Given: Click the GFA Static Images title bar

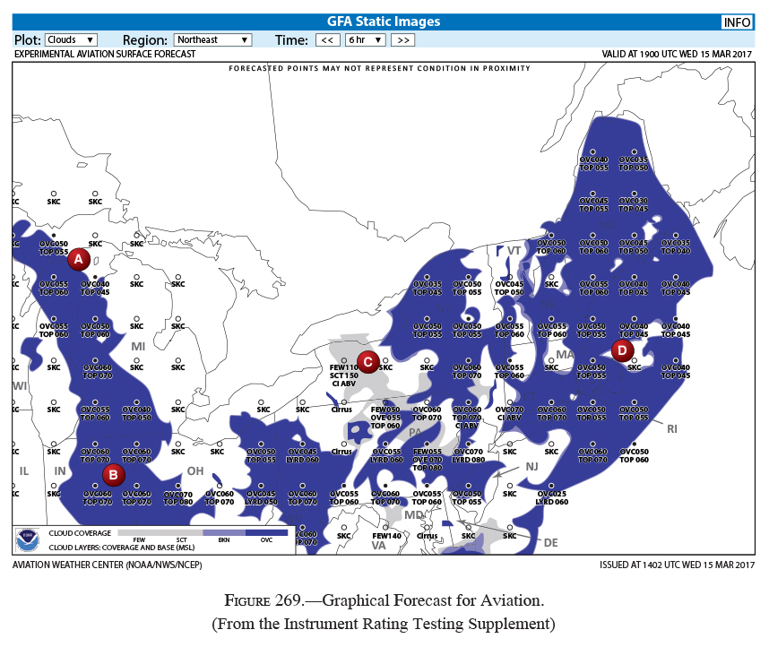Looking at the screenshot, I should pyautogui.click(x=385, y=22).
